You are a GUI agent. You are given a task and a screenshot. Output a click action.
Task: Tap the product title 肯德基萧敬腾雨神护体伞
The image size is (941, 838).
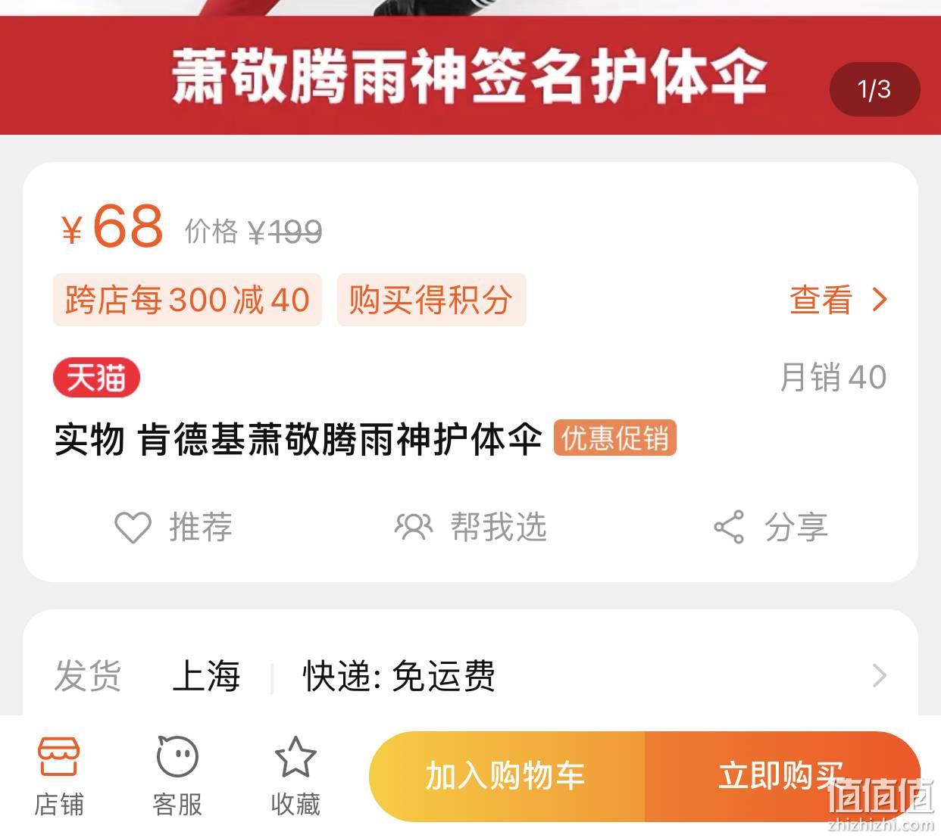(340, 439)
